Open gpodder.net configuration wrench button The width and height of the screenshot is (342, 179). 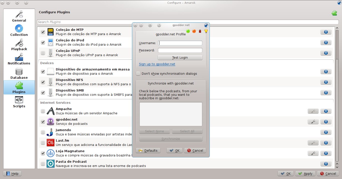pyautogui.click(x=313, y=122)
